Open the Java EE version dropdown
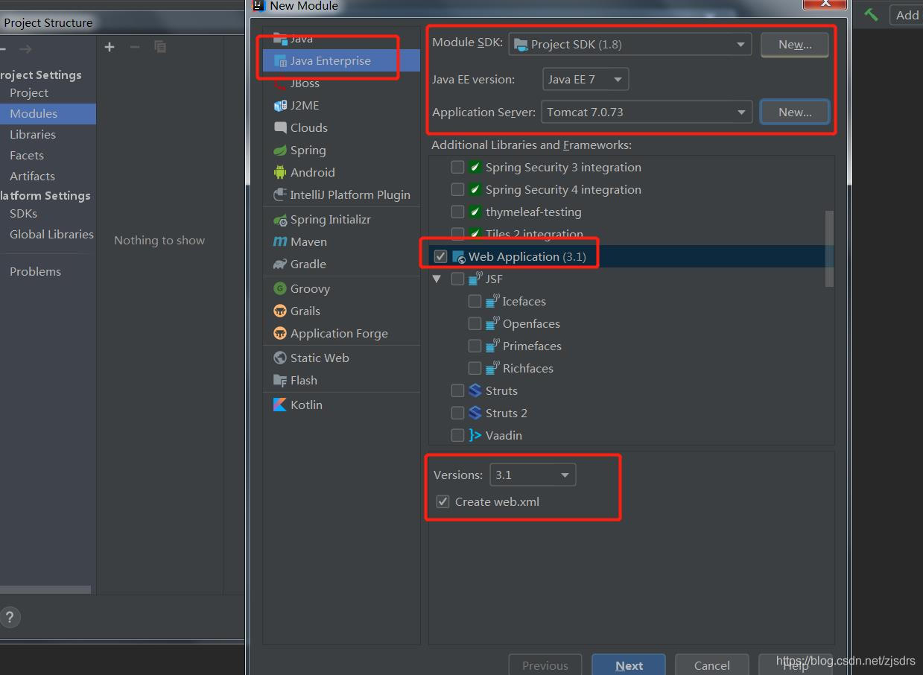The width and height of the screenshot is (923, 675). coord(586,79)
